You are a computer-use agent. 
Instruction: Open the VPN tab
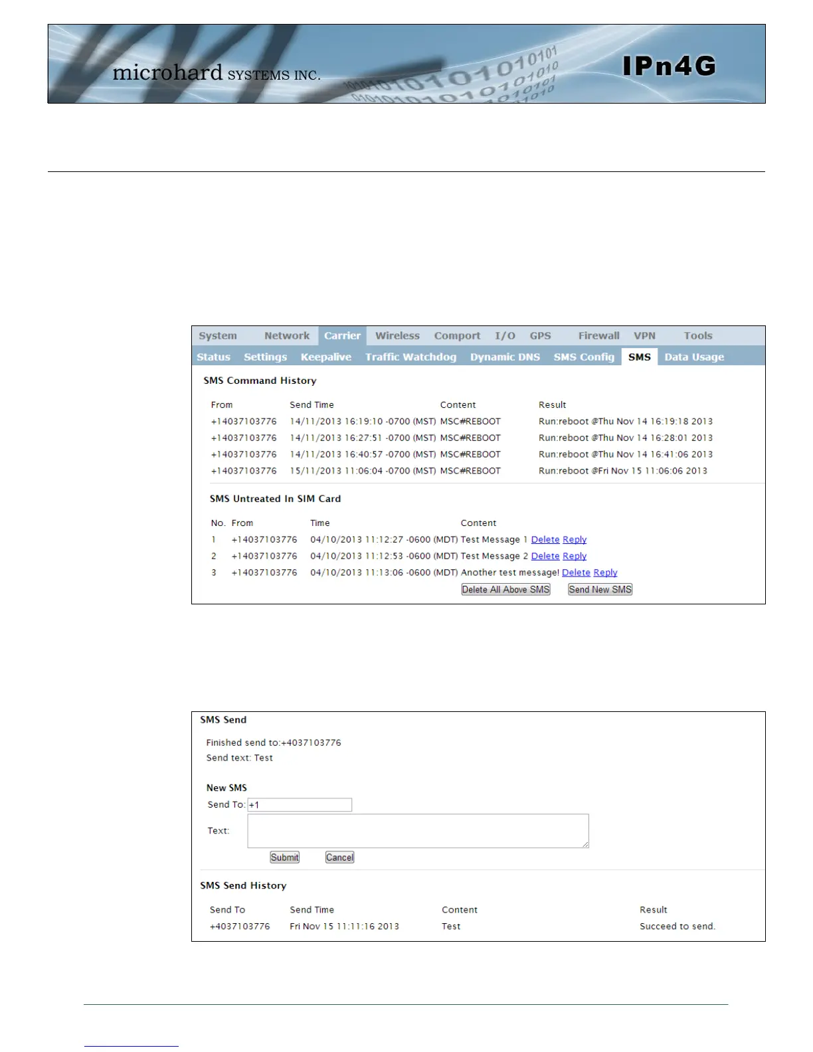[x=644, y=336]
